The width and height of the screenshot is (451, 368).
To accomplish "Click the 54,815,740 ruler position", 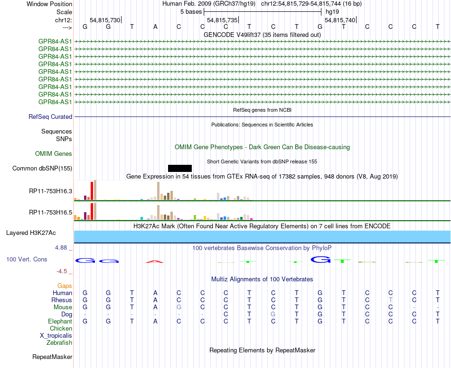I will point(340,20).
